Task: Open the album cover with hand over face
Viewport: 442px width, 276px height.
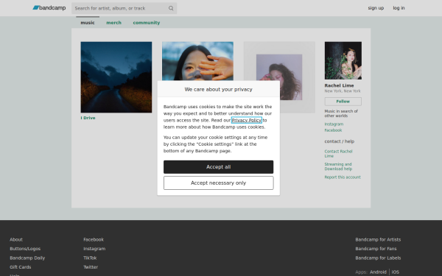Action: [197, 61]
